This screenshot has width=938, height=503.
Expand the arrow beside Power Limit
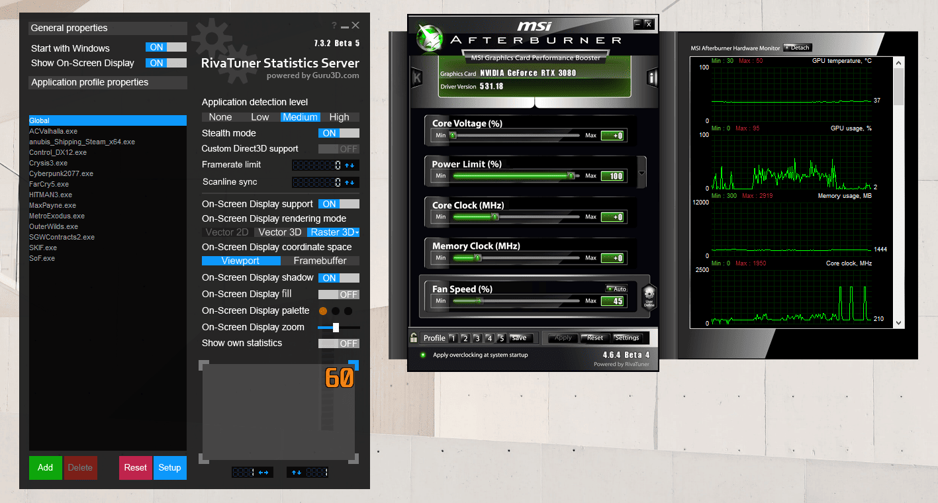(641, 174)
